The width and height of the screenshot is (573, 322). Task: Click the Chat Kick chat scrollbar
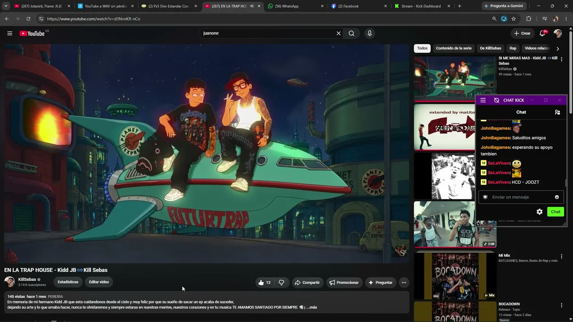566,183
